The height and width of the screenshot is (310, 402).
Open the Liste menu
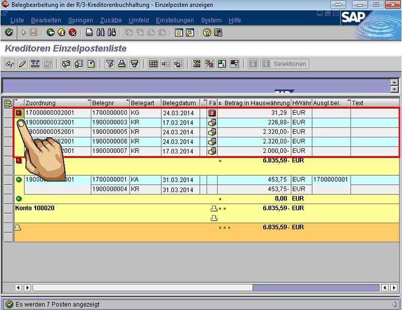coord(17,20)
